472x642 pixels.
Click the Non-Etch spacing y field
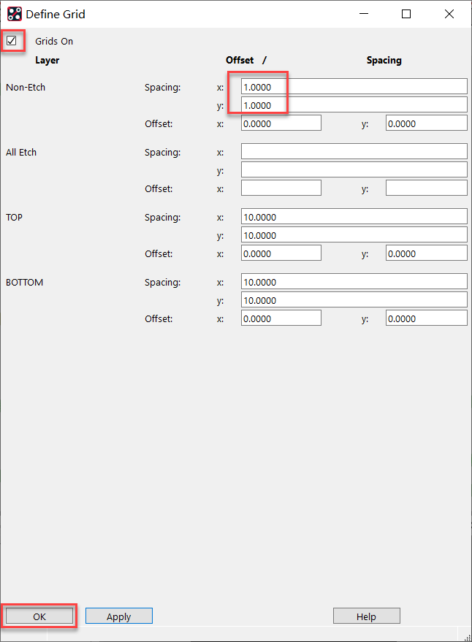click(x=354, y=106)
